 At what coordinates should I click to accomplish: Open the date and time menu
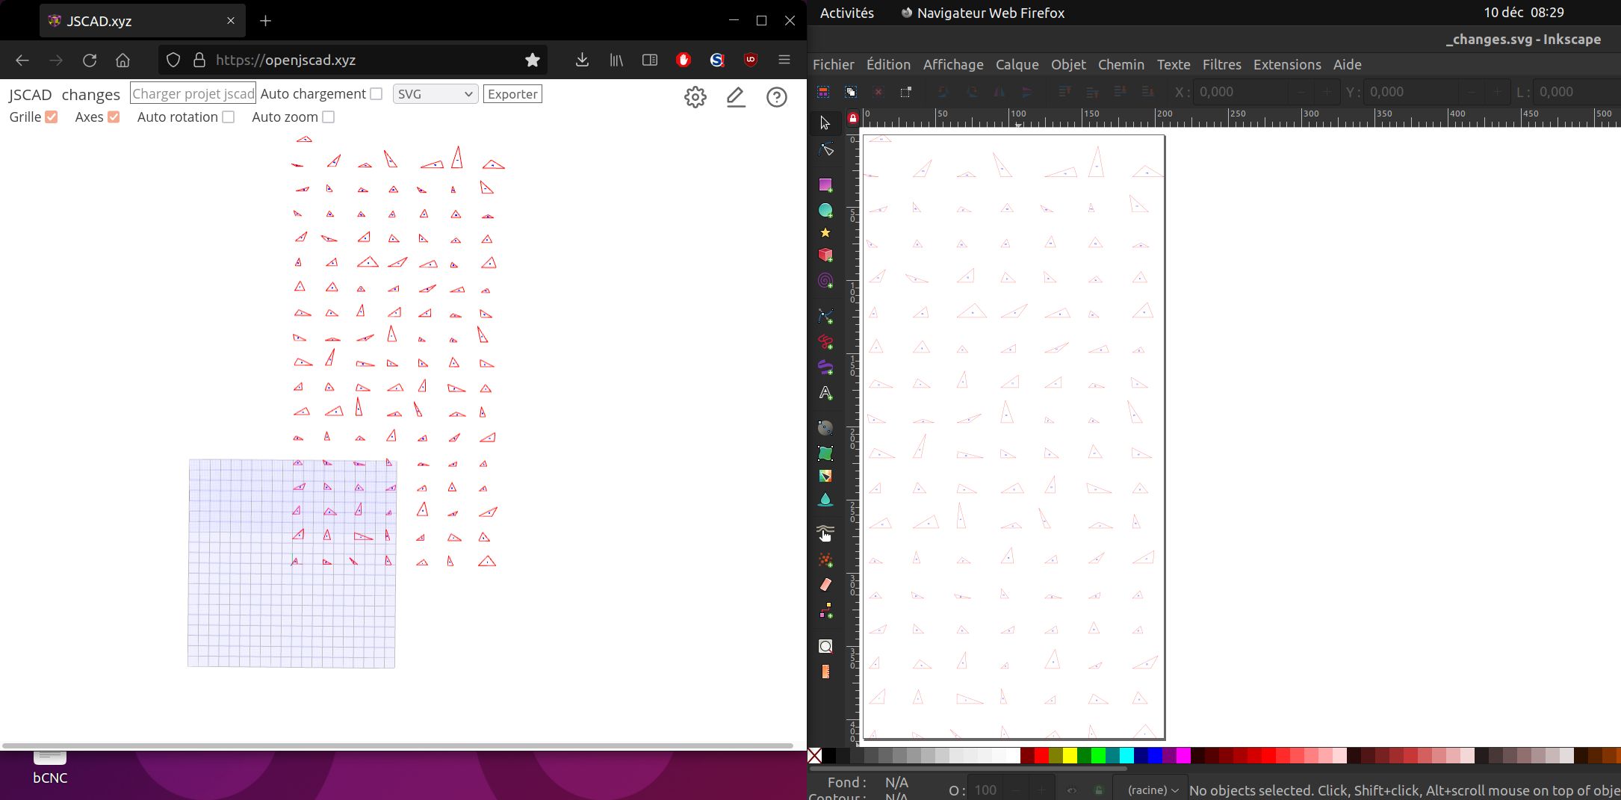click(1524, 12)
